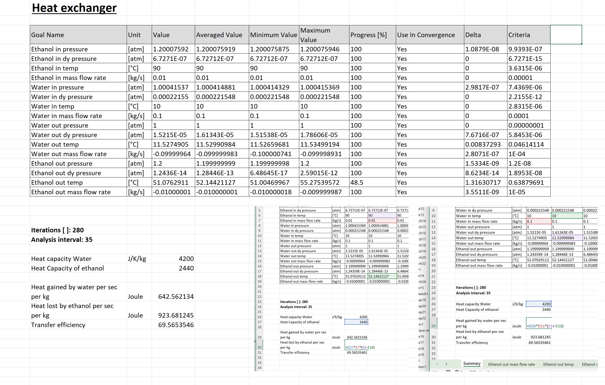605x385 pixels.
Task: Click criteria value 0.63879691
Action: (528, 182)
